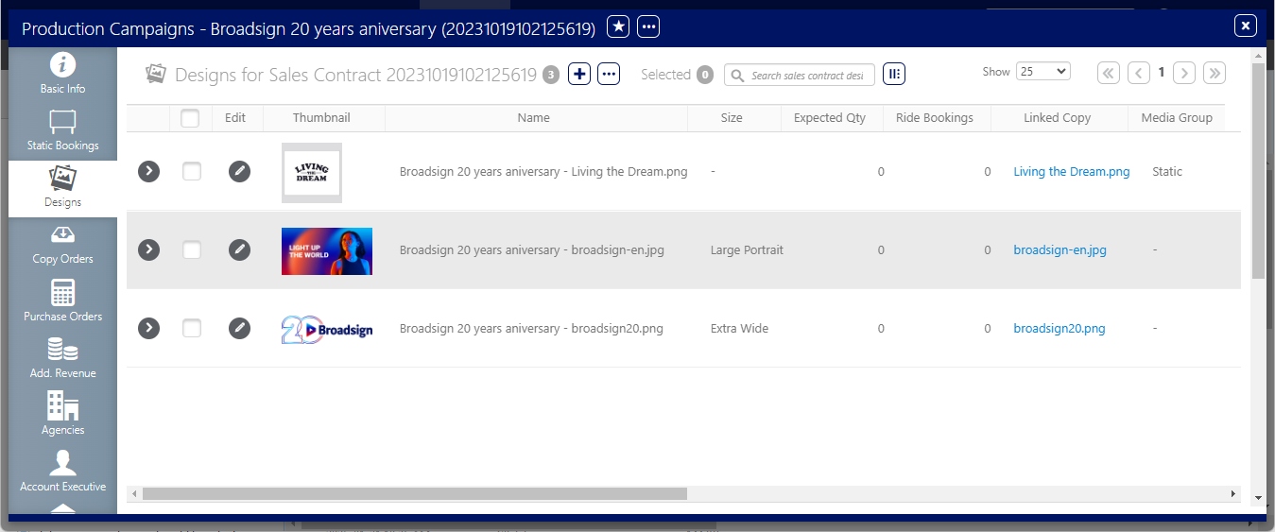The height and width of the screenshot is (532, 1275).
Task: Open the Basic Info section
Action: (x=62, y=73)
